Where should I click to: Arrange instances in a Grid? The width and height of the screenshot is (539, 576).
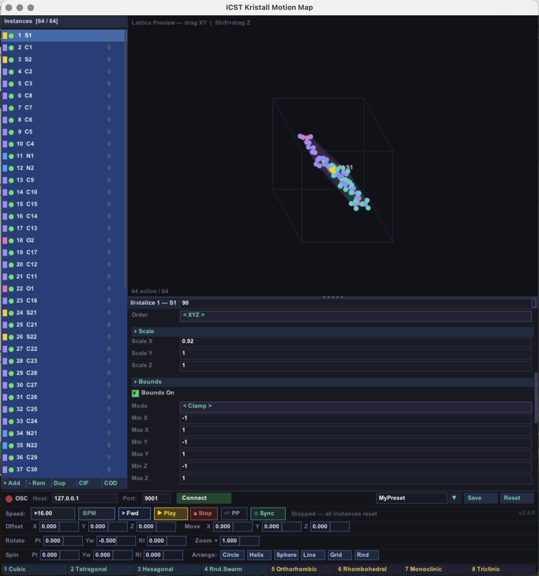[x=339, y=555]
